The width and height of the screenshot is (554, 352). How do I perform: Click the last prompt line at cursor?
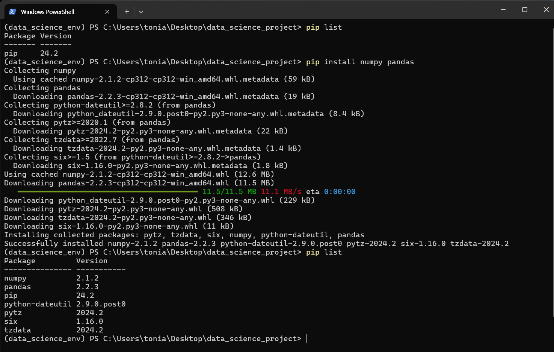(x=155, y=338)
